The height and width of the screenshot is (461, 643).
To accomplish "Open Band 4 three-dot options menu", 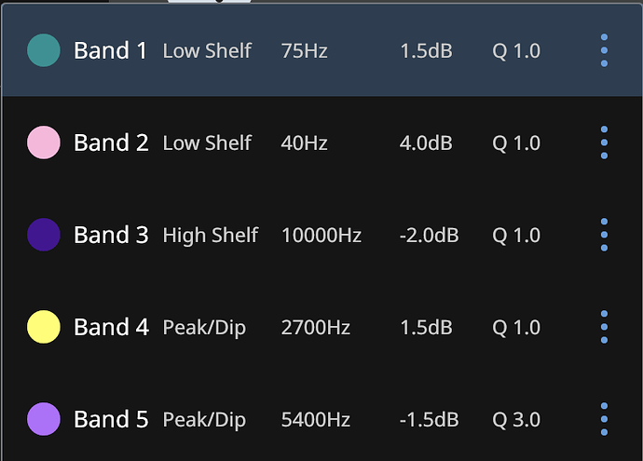I will point(604,327).
